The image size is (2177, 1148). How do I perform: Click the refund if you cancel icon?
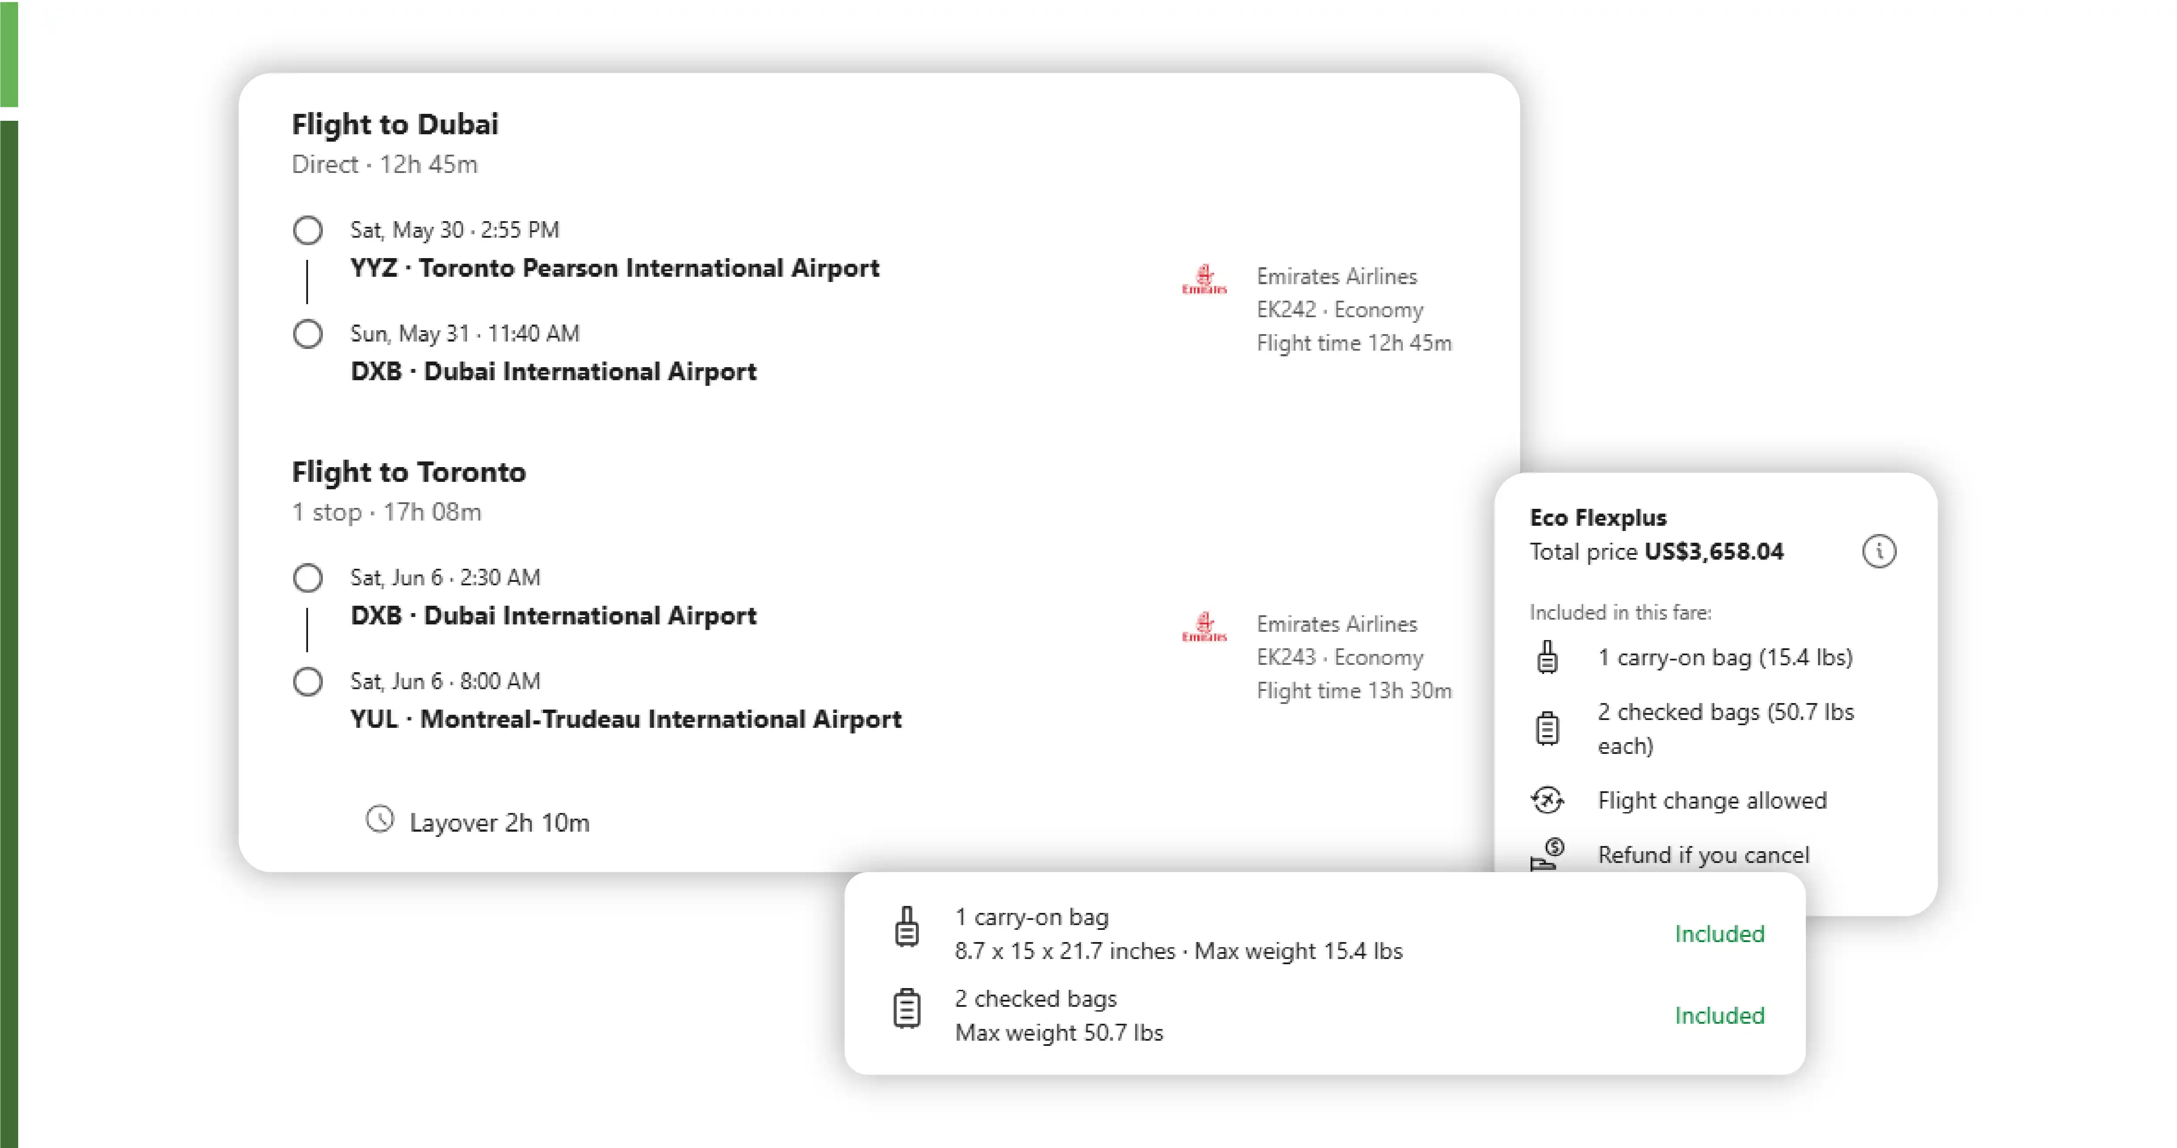click(1547, 854)
